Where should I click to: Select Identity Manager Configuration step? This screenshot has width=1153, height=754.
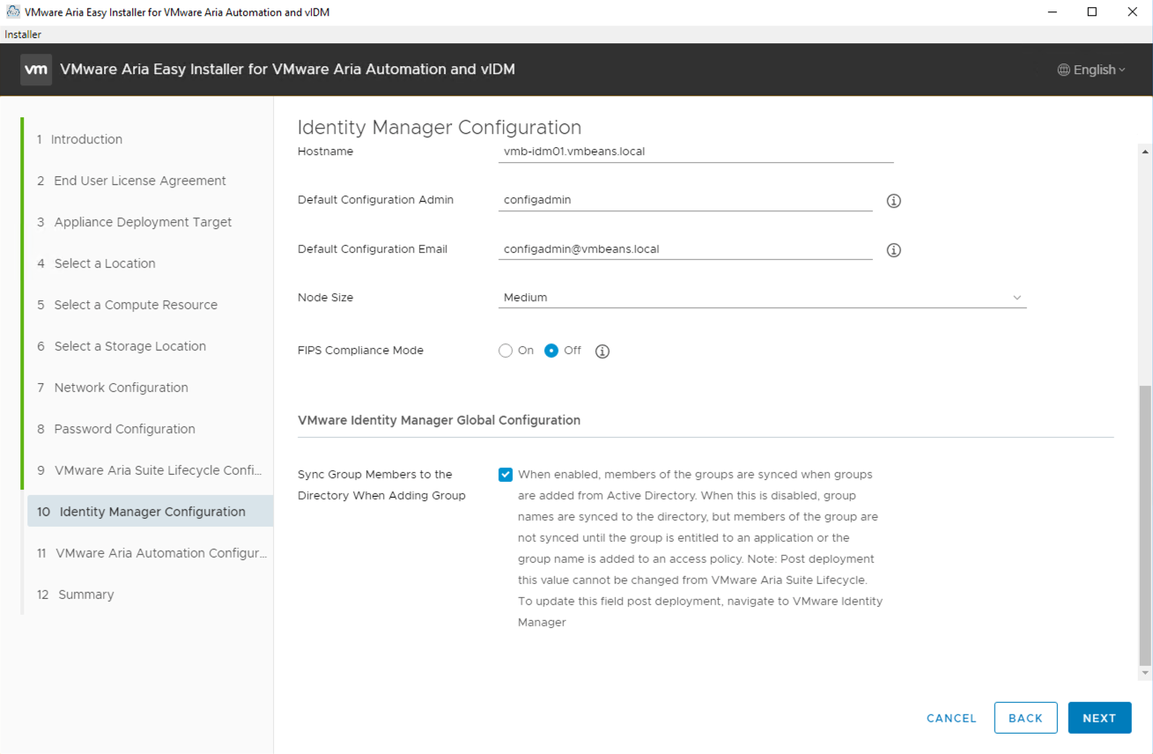(150, 512)
